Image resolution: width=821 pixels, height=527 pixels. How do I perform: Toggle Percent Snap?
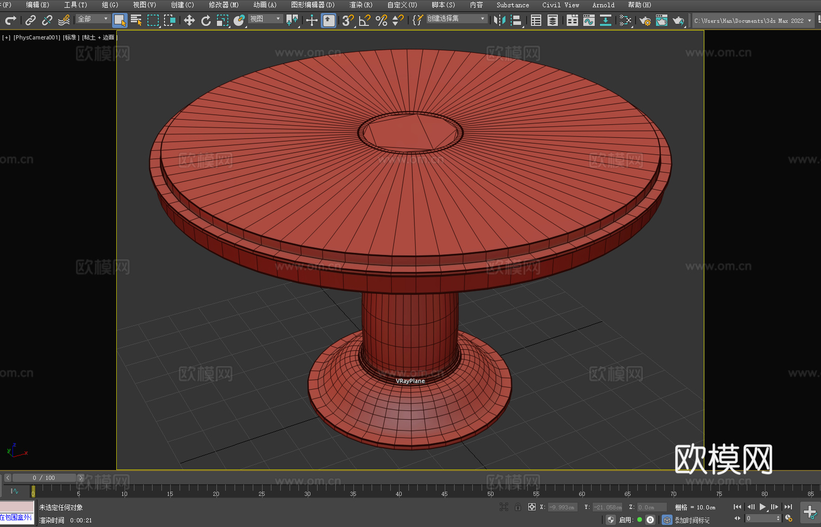[x=381, y=20]
